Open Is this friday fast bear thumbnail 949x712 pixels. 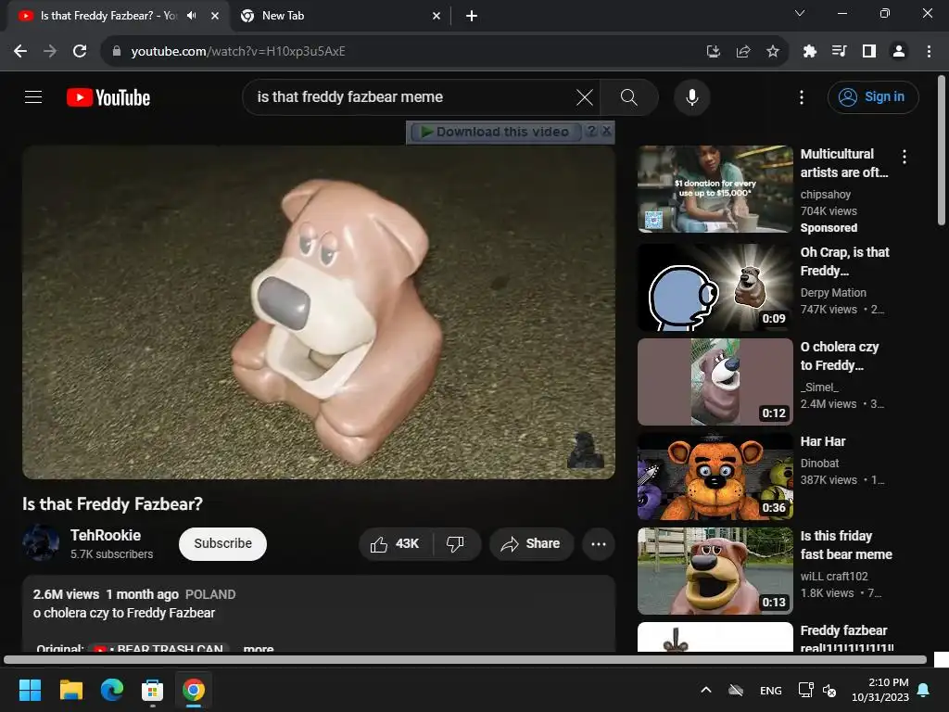click(715, 571)
